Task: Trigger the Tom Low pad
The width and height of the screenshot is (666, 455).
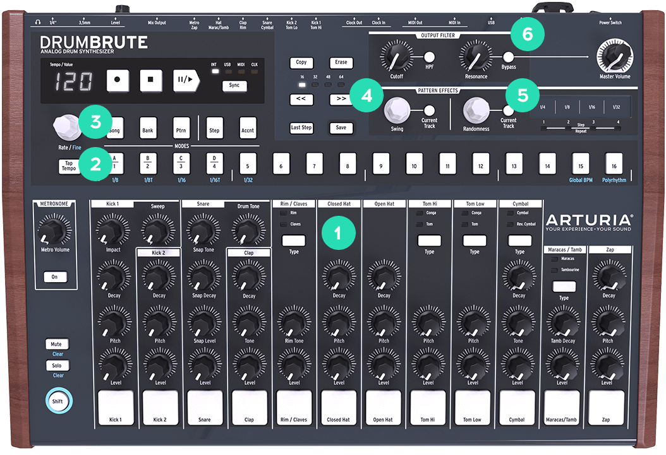Action: [472, 408]
